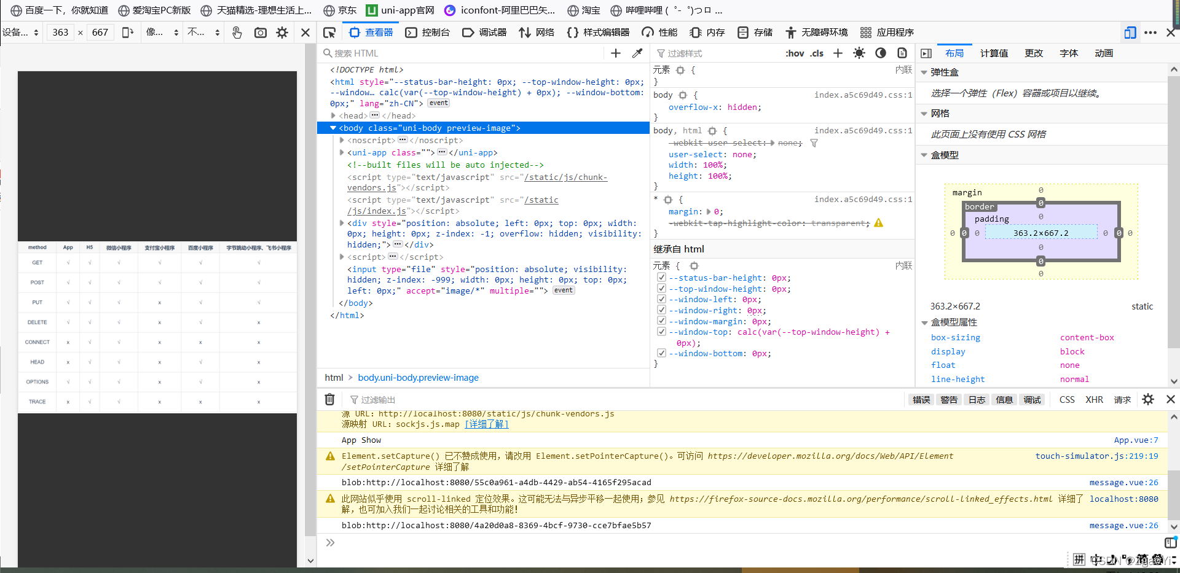Close responsive design mode
The width and height of the screenshot is (1180, 573).
pyautogui.click(x=305, y=33)
